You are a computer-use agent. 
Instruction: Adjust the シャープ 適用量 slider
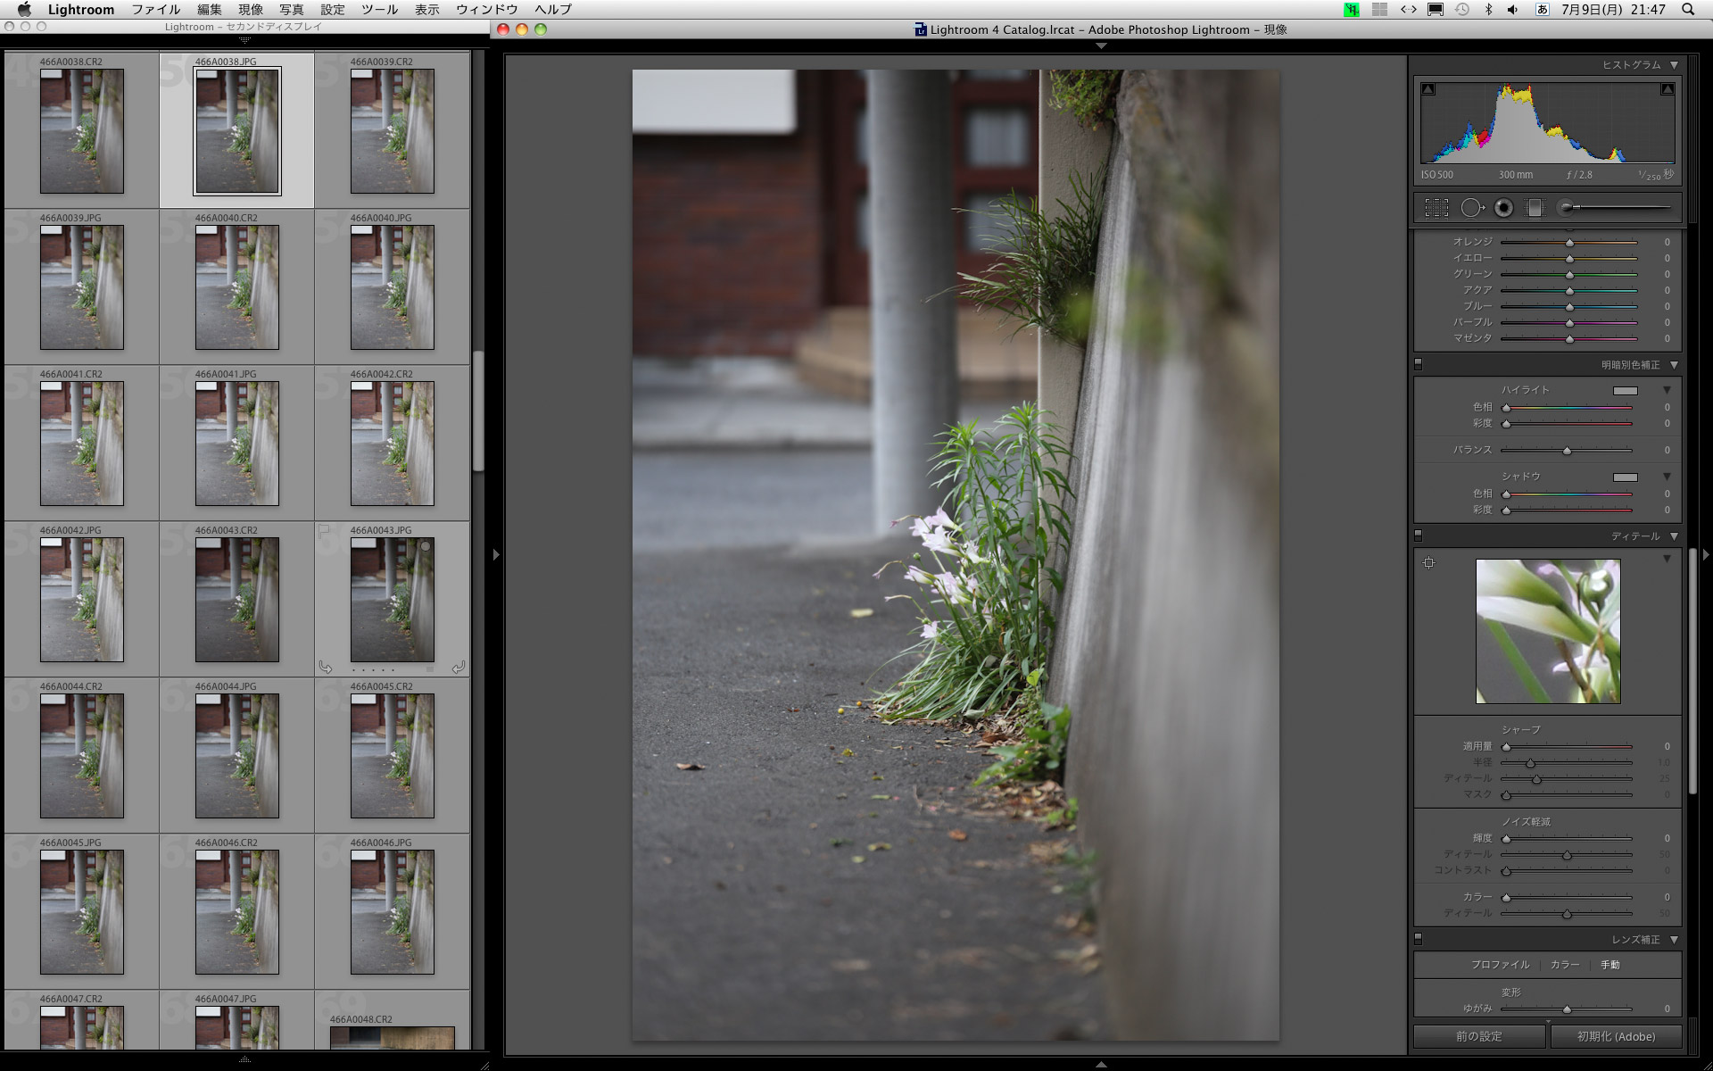click(x=1567, y=747)
